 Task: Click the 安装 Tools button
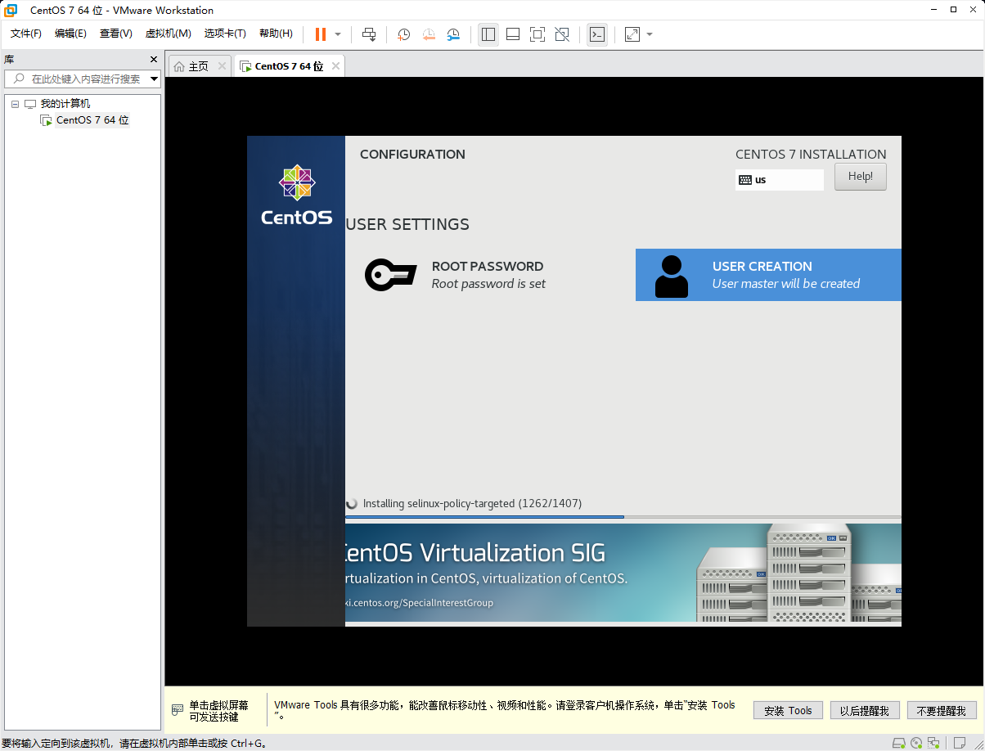pos(788,711)
